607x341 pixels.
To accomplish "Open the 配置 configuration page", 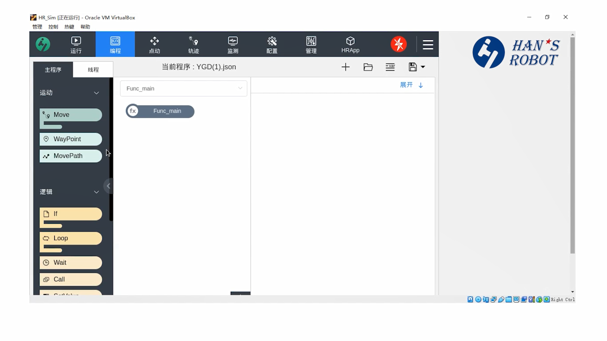I will click(x=272, y=44).
